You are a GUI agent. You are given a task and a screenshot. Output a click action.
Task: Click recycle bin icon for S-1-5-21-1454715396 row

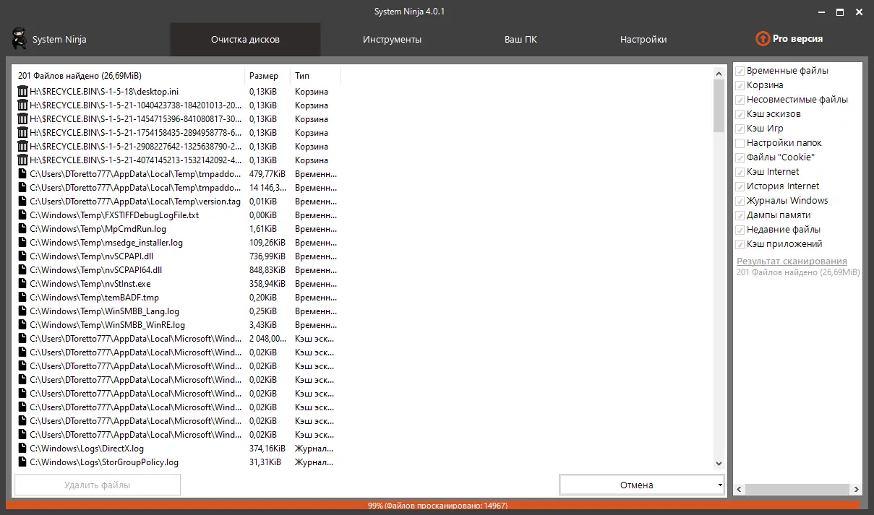point(22,119)
